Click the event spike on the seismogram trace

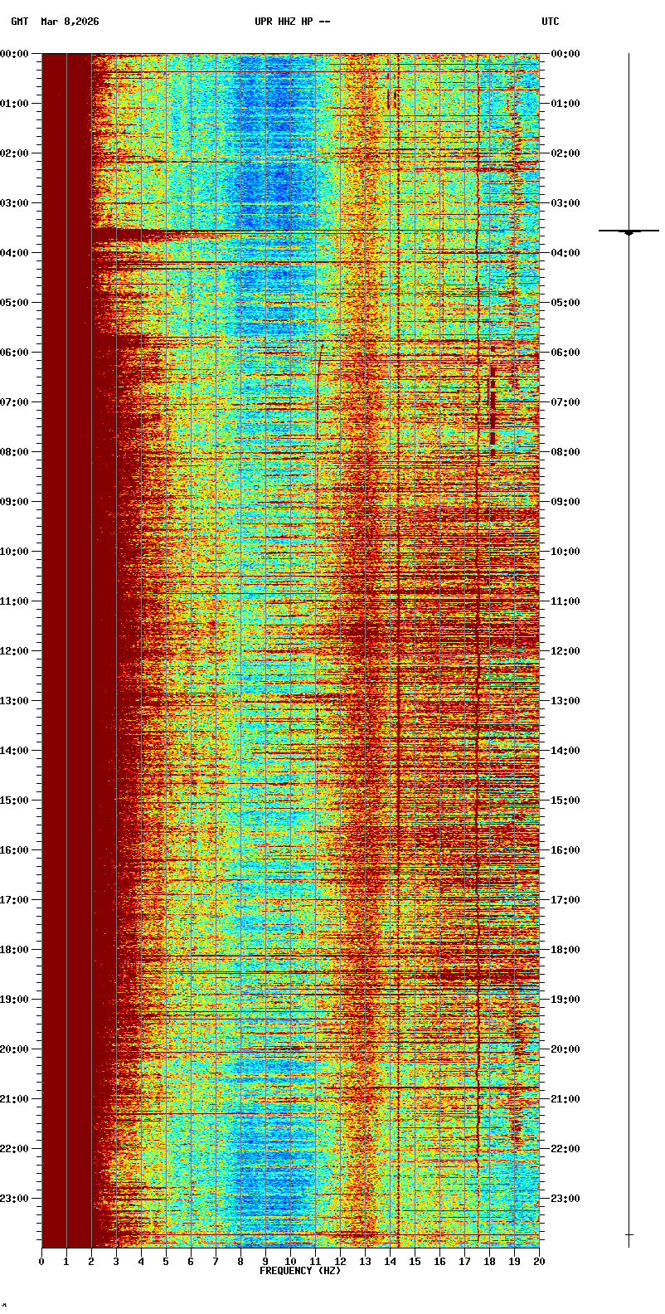[x=629, y=231]
